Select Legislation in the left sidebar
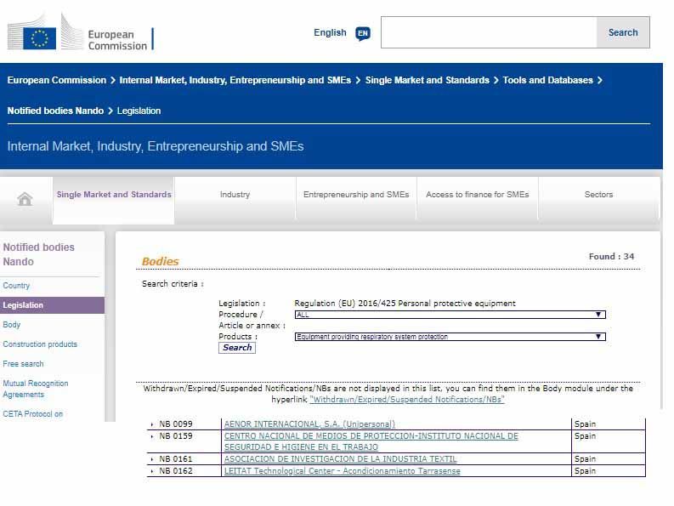The width and height of the screenshot is (674, 506). 52,305
